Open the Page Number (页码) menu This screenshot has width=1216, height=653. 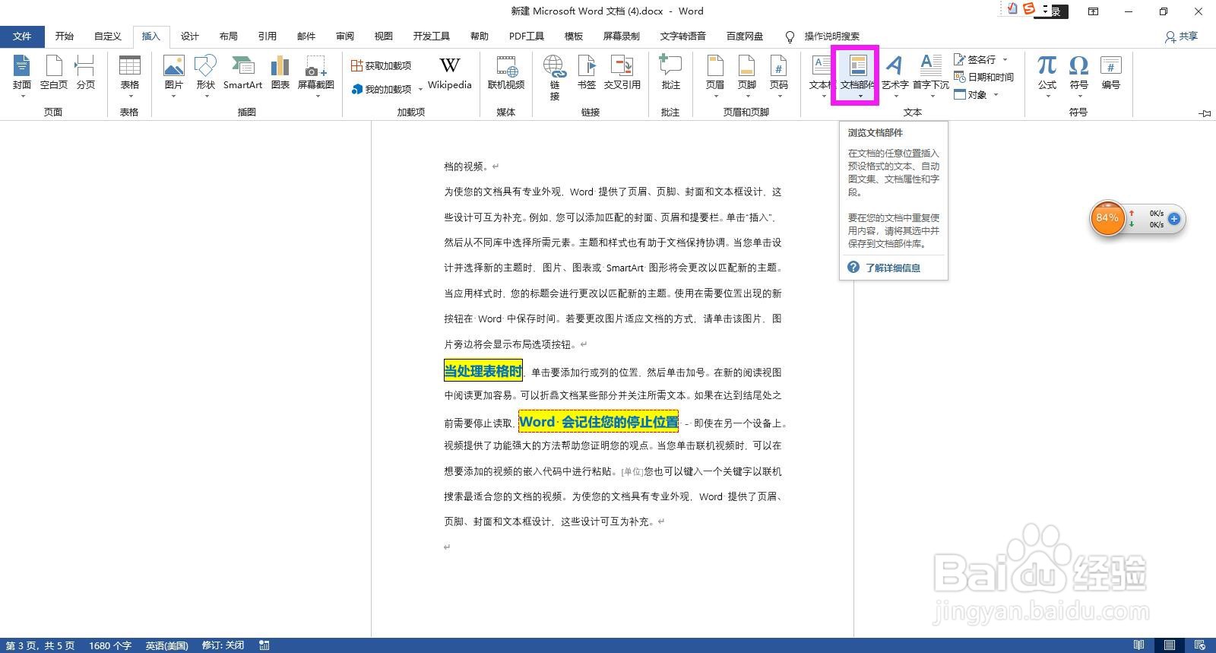pos(779,75)
